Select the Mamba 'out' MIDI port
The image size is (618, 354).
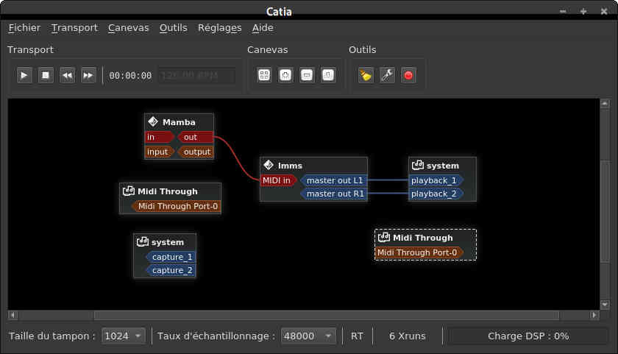click(x=195, y=137)
